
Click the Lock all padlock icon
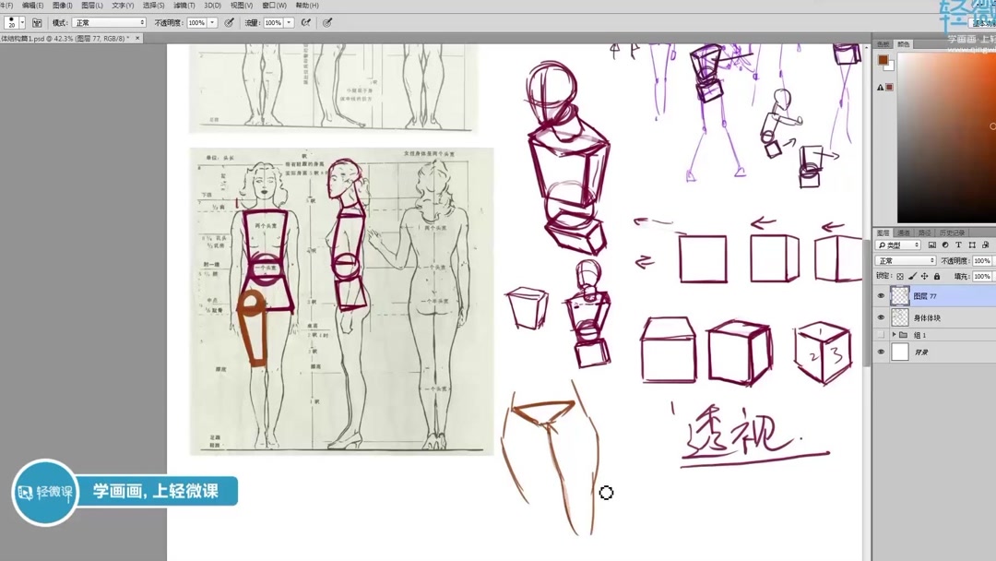click(x=937, y=276)
